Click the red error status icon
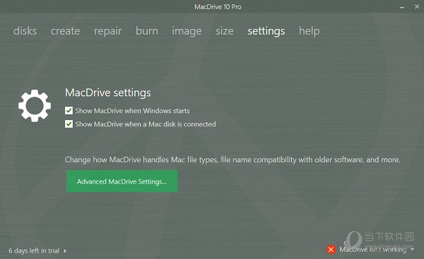 [331, 249]
